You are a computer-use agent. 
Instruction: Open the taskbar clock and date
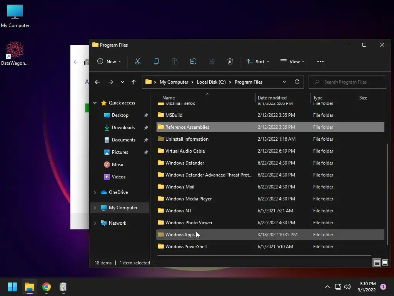(367, 287)
